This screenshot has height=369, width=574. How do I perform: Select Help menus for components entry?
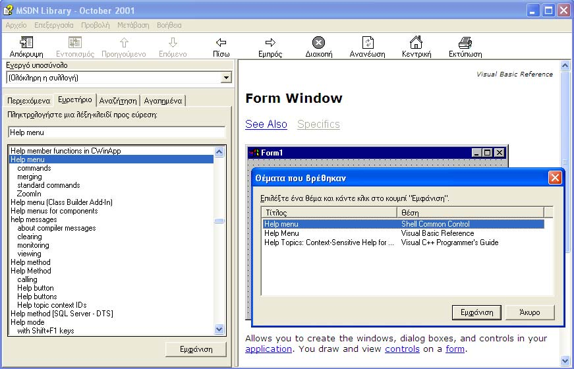pos(54,211)
